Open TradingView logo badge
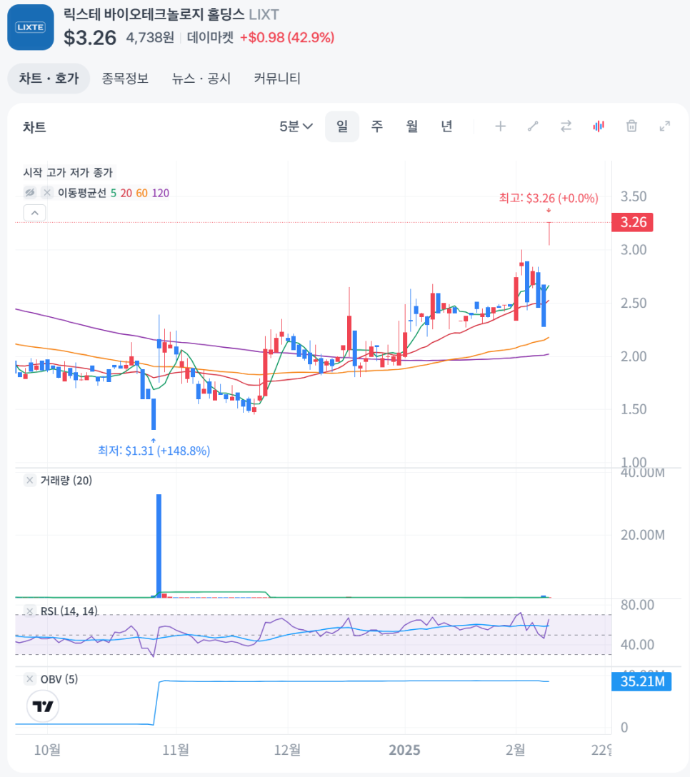Screen dimensions: 690x777 [x=43, y=706]
